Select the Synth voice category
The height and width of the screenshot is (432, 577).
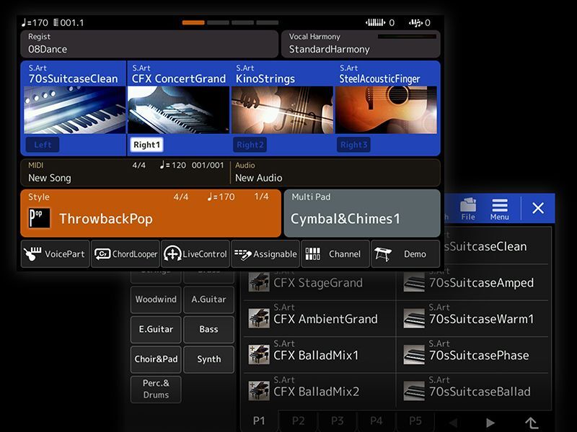(208, 359)
